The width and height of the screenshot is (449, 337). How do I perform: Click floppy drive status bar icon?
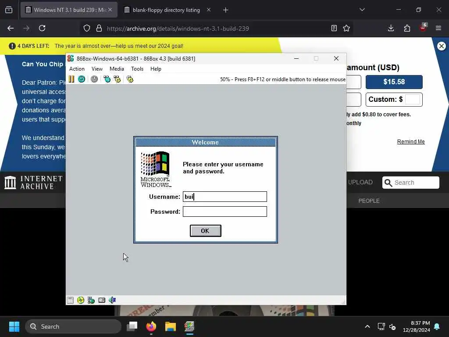tap(70, 300)
